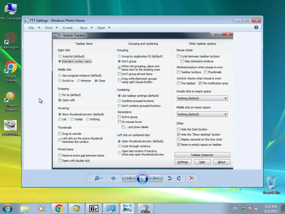Maximize the Windows Photo Viewer window

point(247,21)
